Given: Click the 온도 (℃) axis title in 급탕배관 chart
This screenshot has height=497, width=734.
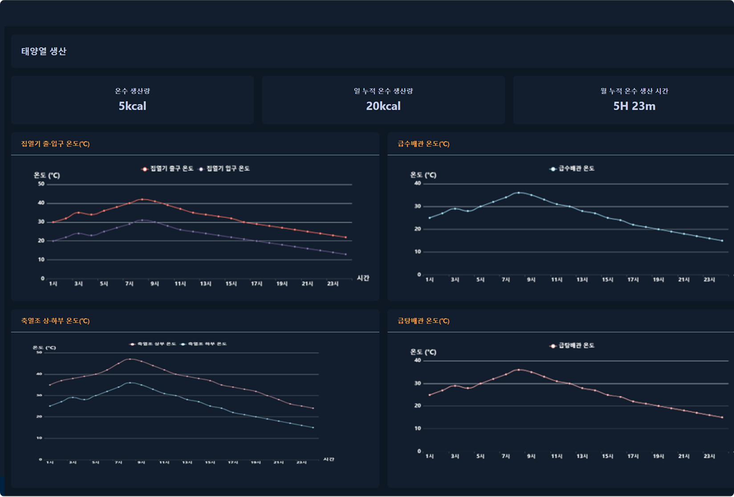Looking at the screenshot, I should [x=423, y=352].
